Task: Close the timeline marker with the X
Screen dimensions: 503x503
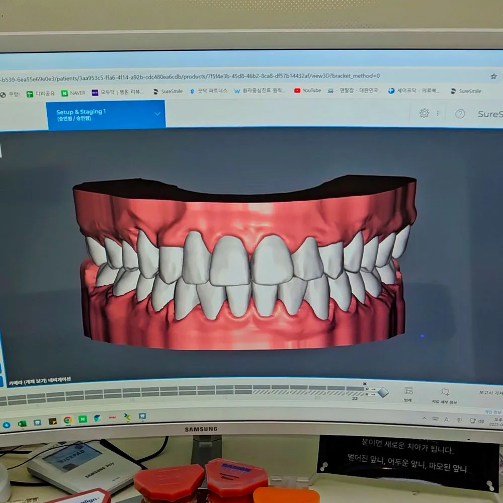Action: click(x=365, y=384)
